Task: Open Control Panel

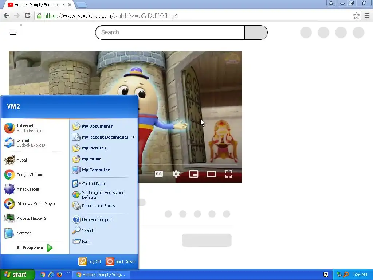Action: (x=104, y=184)
